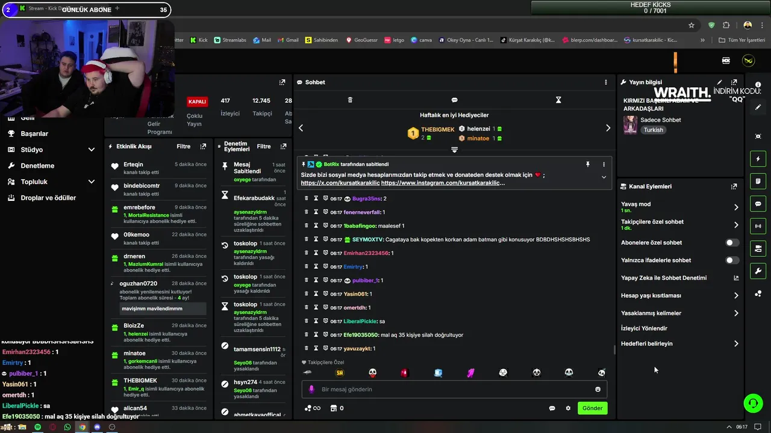Clear chat with the Sohbet trash icon
This screenshot has height=433, width=771.
pos(350,100)
